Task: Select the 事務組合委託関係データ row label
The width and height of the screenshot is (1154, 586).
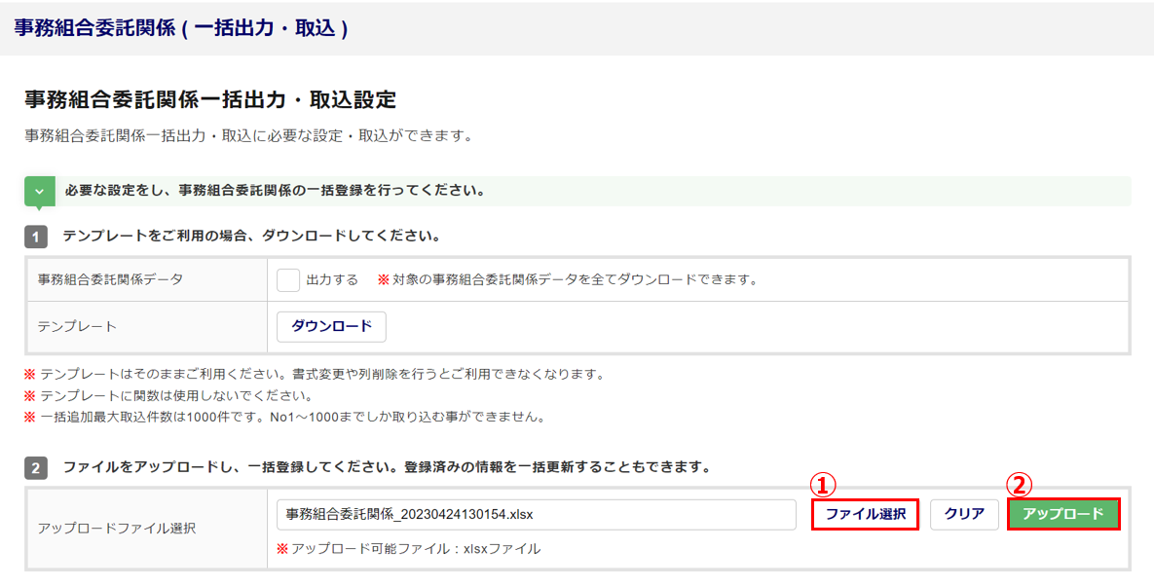Action: click(110, 280)
